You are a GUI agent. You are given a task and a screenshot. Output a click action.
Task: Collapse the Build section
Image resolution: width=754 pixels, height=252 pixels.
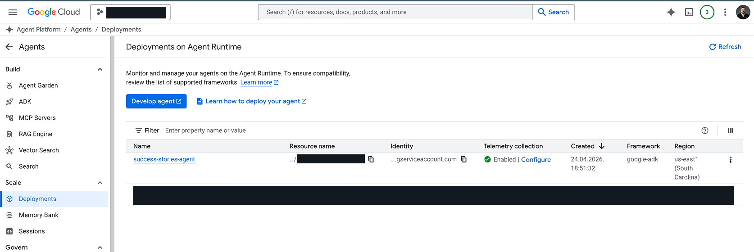pyautogui.click(x=100, y=69)
